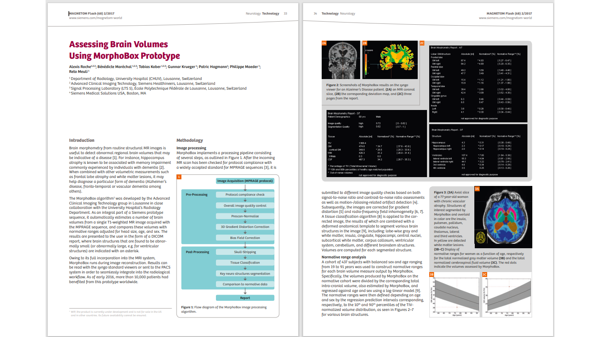Viewport: 600px width, 337px height.
Task: Click the 'Skull-Stripping' flow box
Action: coord(245,252)
